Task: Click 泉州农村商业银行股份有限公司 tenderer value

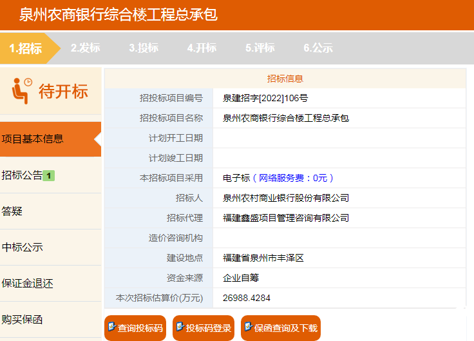Action: (x=286, y=198)
